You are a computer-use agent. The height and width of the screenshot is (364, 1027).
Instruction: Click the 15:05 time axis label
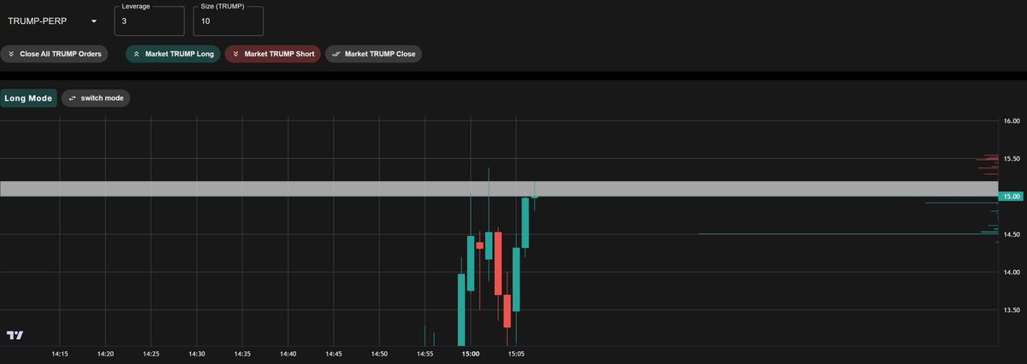pos(516,353)
